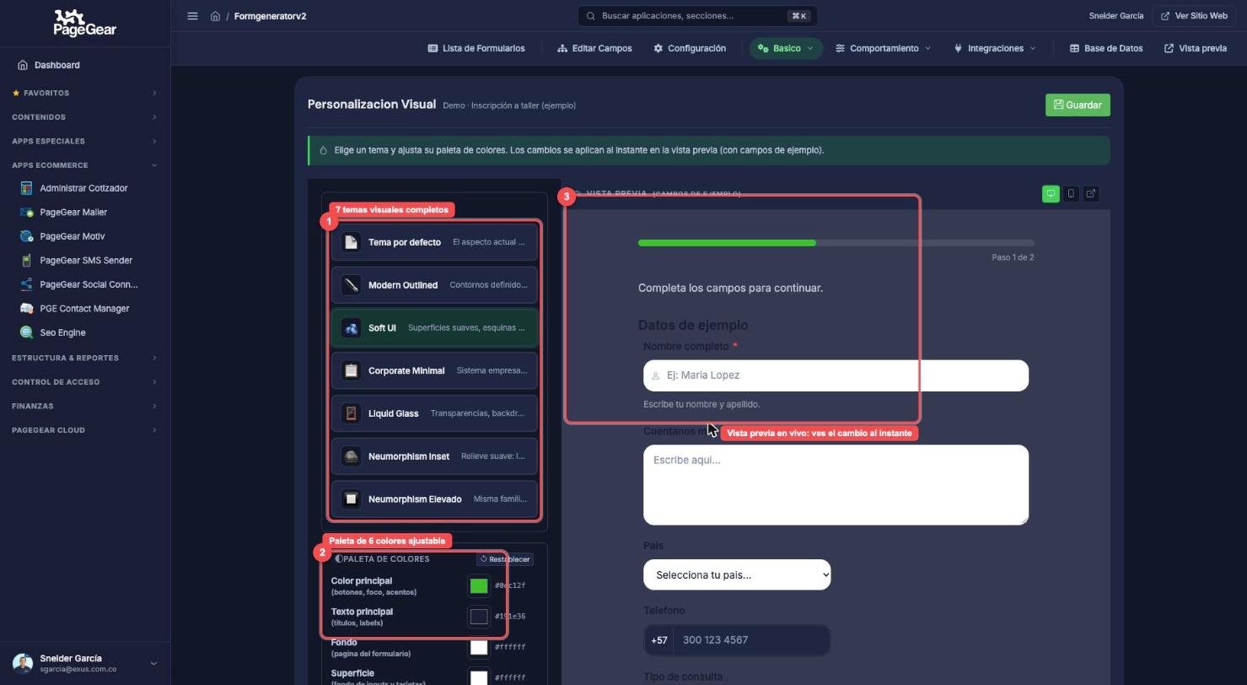
Task: Open the home icon in the breadcrumb
Action: [216, 16]
